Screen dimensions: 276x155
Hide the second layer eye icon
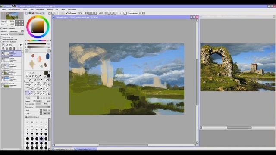click(x=3, y=59)
